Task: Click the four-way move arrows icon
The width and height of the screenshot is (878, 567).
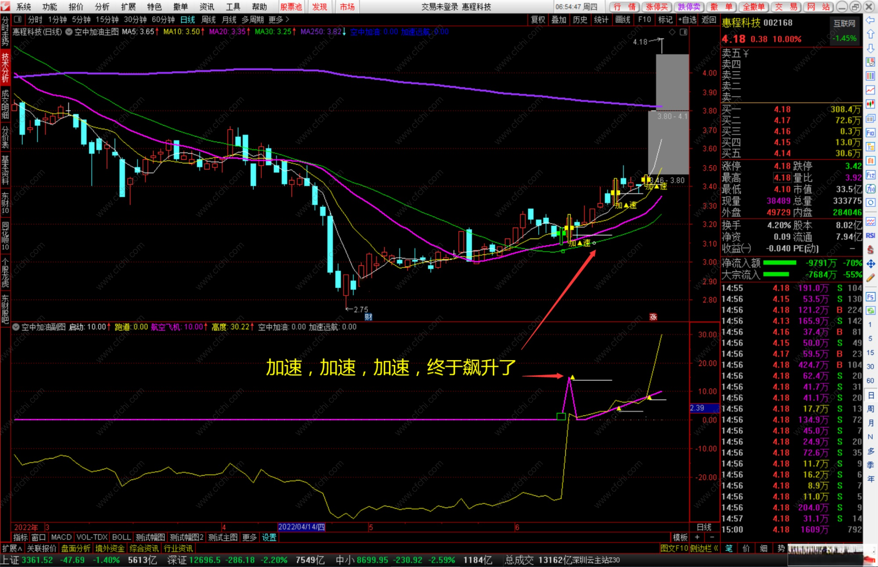Action: pyautogui.click(x=870, y=264)
